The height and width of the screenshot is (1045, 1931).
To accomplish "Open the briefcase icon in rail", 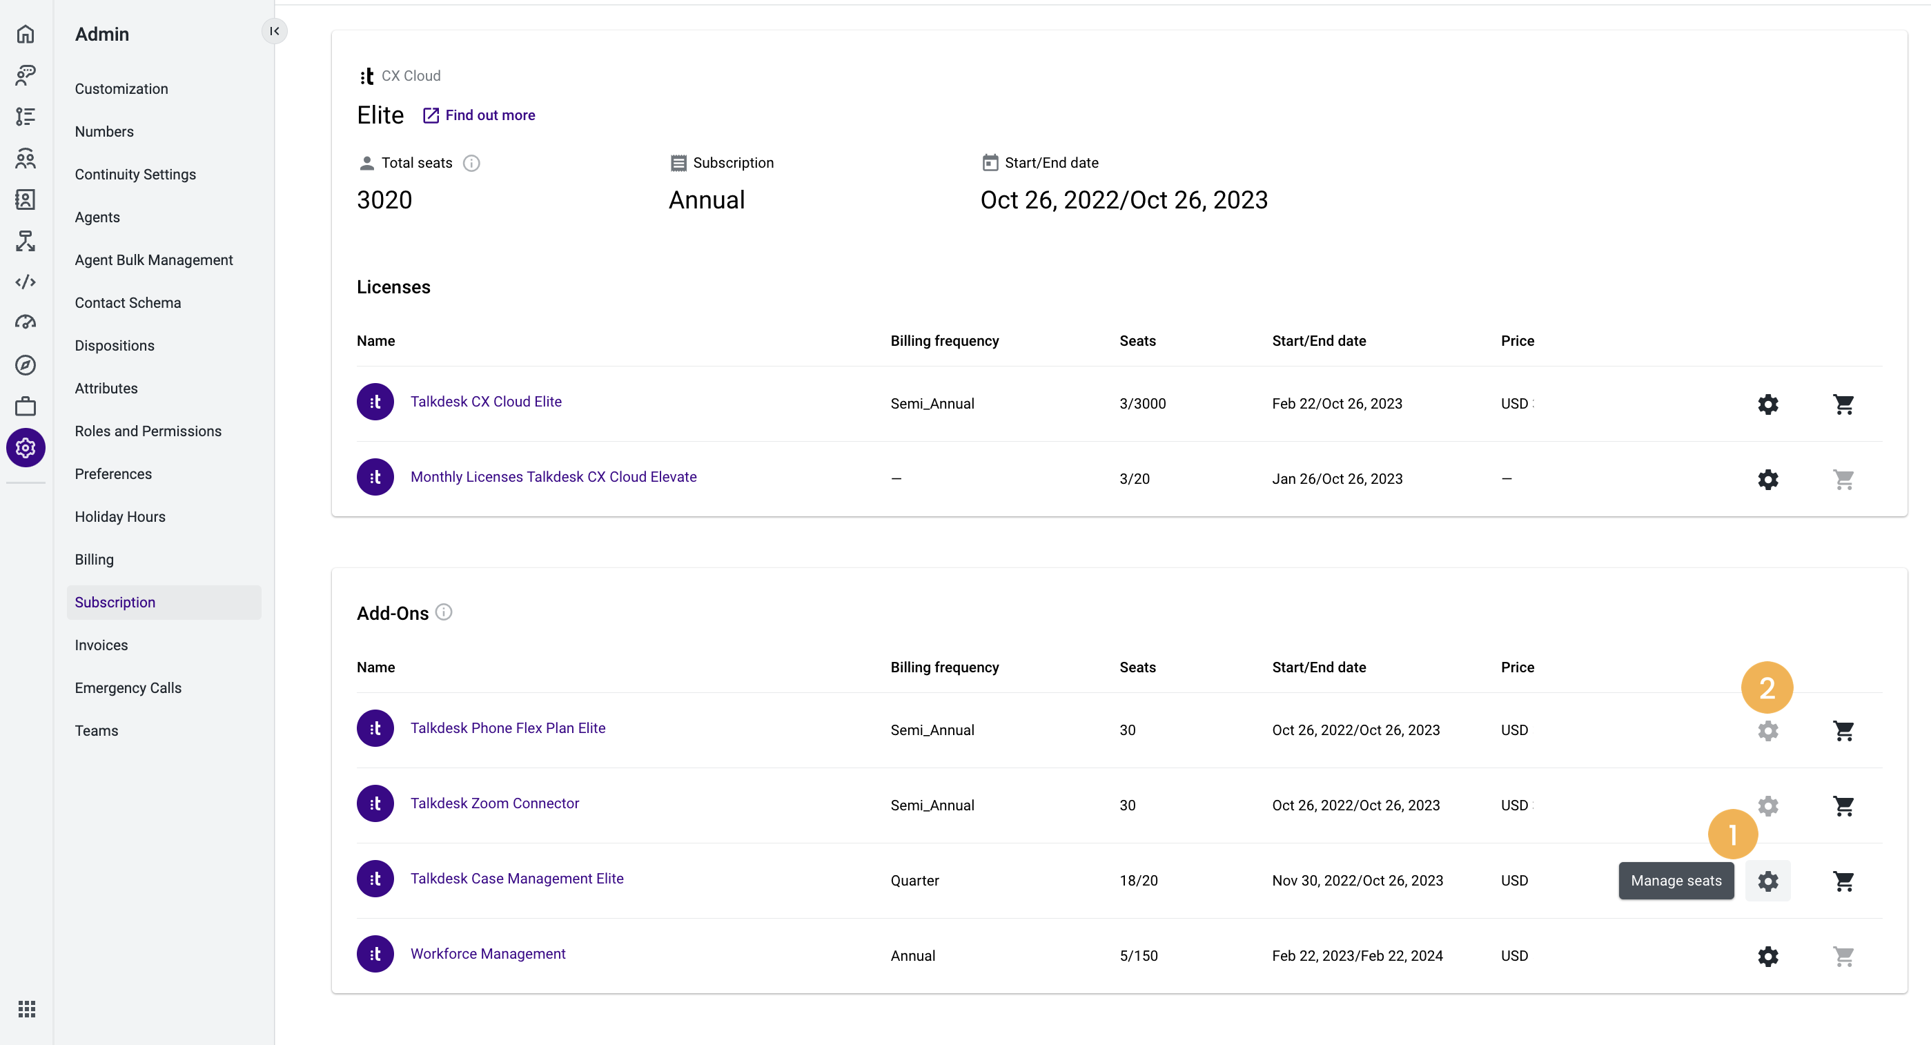I will point(26,407).
